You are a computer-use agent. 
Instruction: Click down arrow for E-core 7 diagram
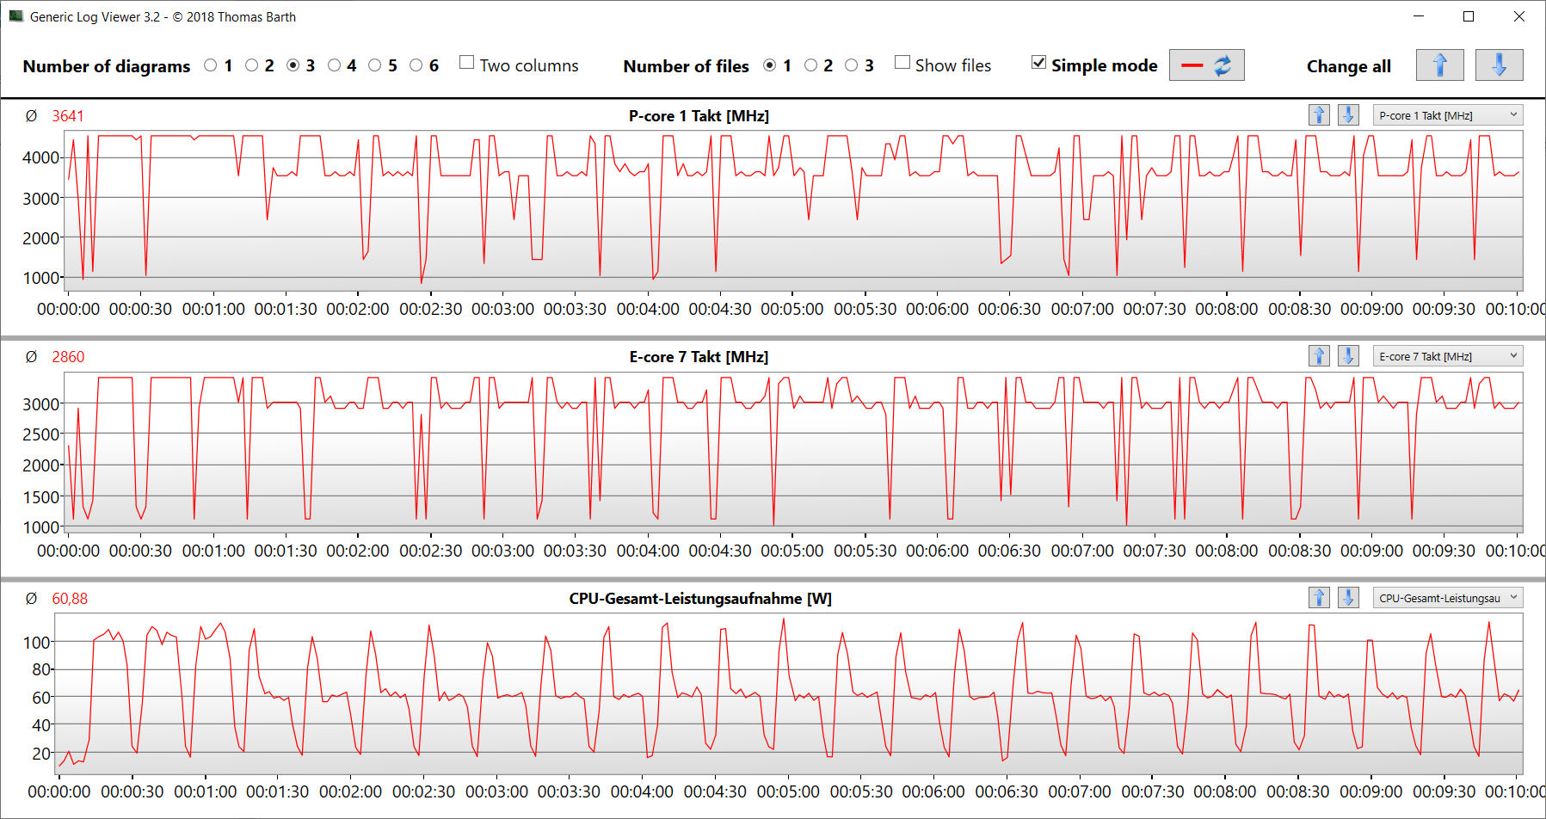click(1348, 356)
